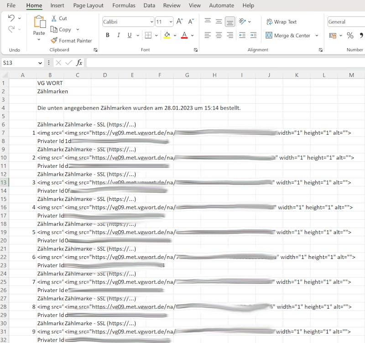Click the Orientation angled text icon

(242, 21)
